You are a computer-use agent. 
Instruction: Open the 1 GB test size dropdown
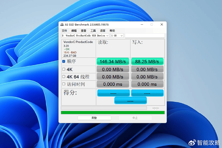coord(117,35)
